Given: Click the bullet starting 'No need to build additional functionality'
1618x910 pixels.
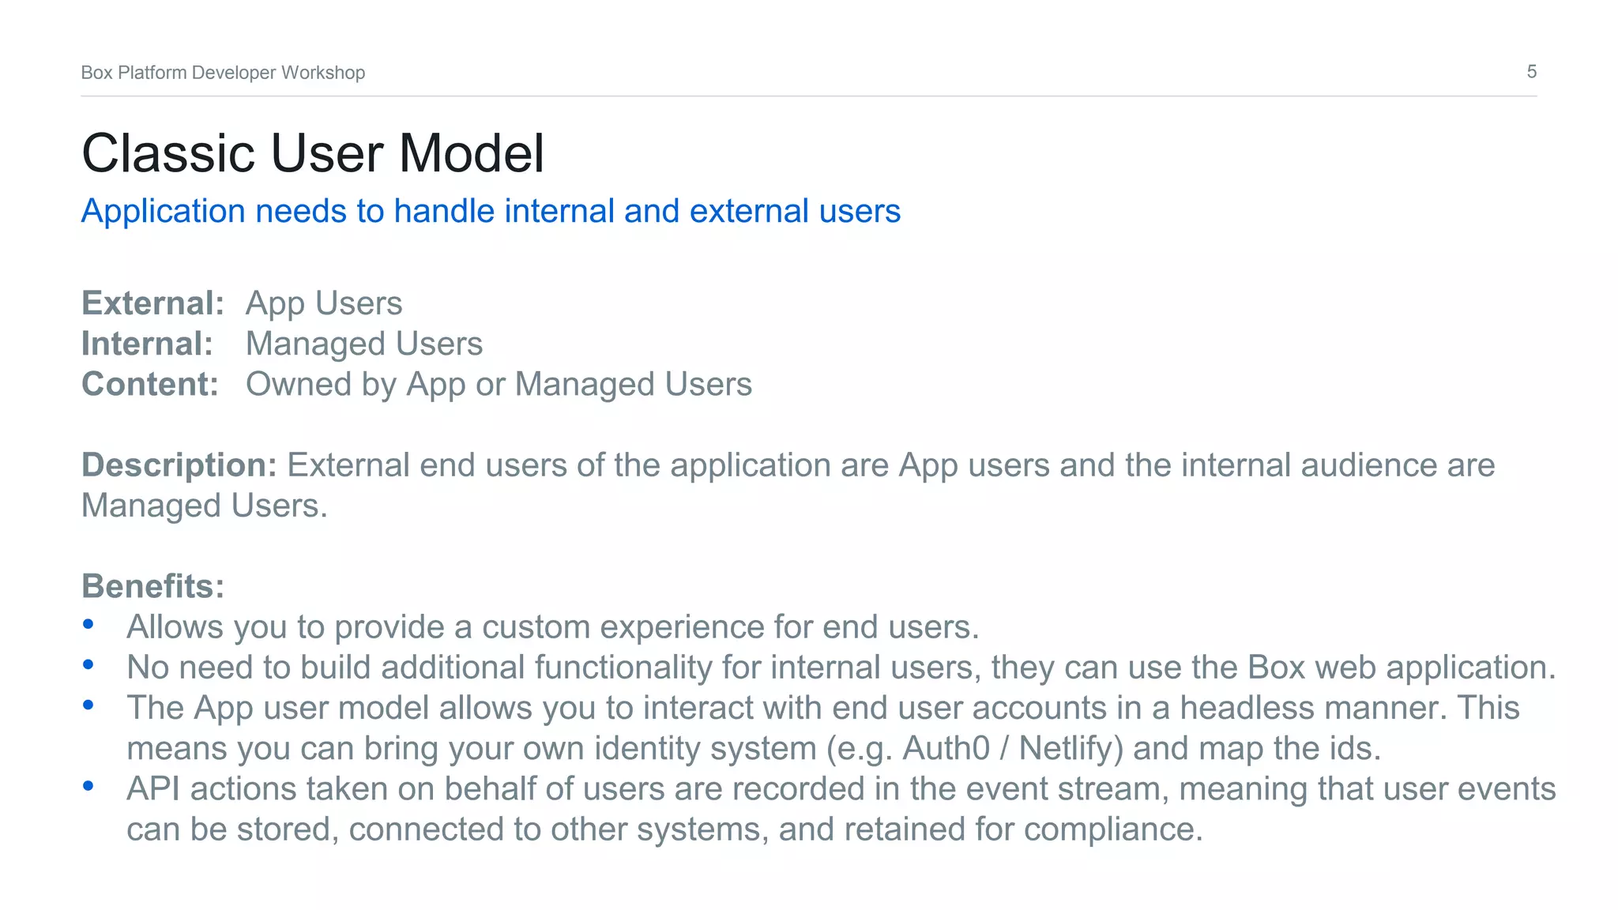Looking at the screenshot, I should tap(841, 667).
